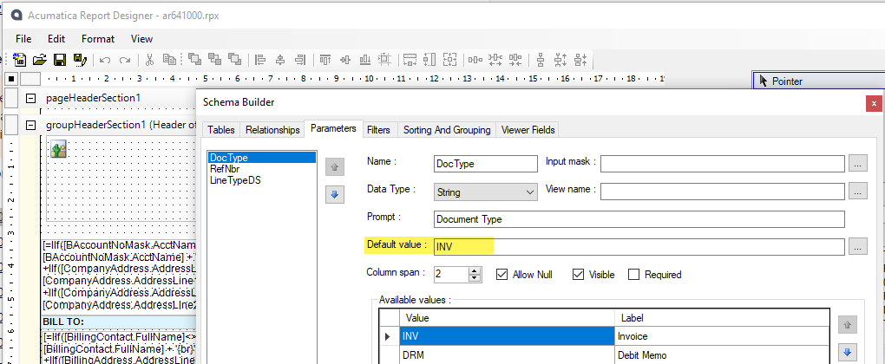The width and height of the screenshot is (885, 364).
Task: Make horizontal spacing equal
Action: [475, 59]
